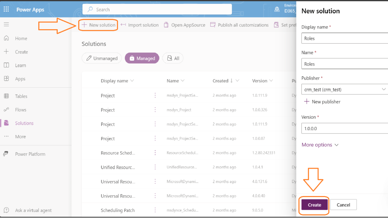Click the Version input field
Image resolution: width=388 pixels, height=218 pixels.
345,128
